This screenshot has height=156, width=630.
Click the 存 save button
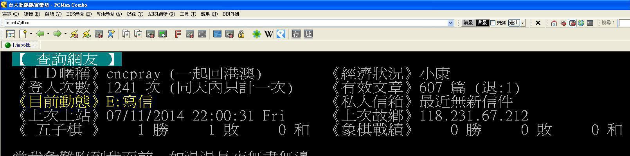[296, 34]
